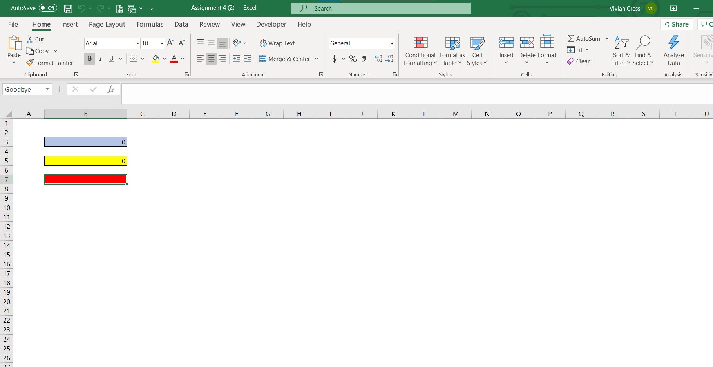Click the Share button

(x=677, y=24)
